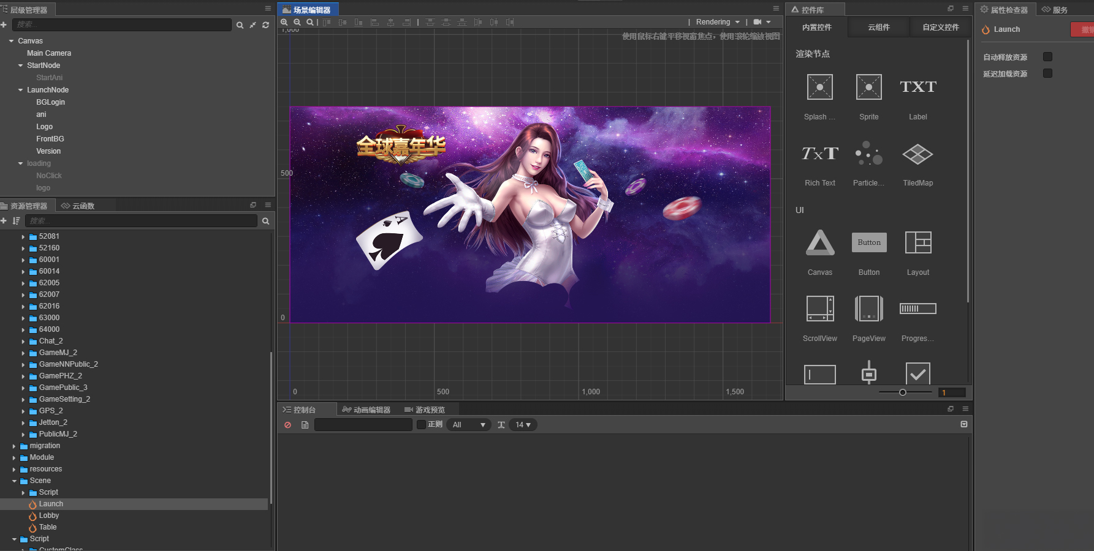Click the assets search input field
This screenshot has height=551, width=1094.
[x=142, y=220]
